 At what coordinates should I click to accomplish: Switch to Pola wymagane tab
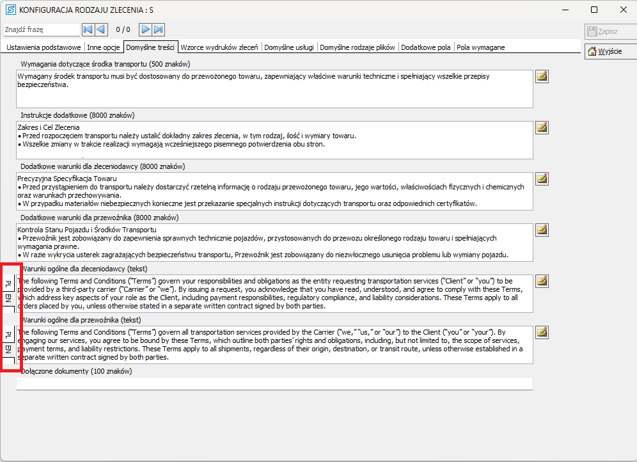pos(480,47)
